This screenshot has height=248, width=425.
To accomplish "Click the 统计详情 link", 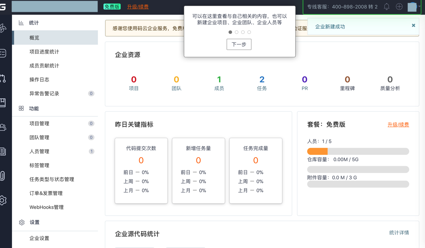I will pos(399,233).
